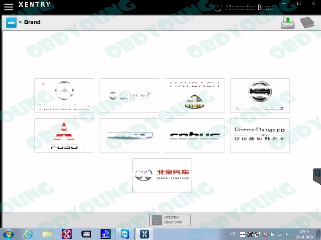Image resolution: width=321 pixels, height=240 pixels.
Task: Maximize the XENTRY window
Action: (299, 4)
